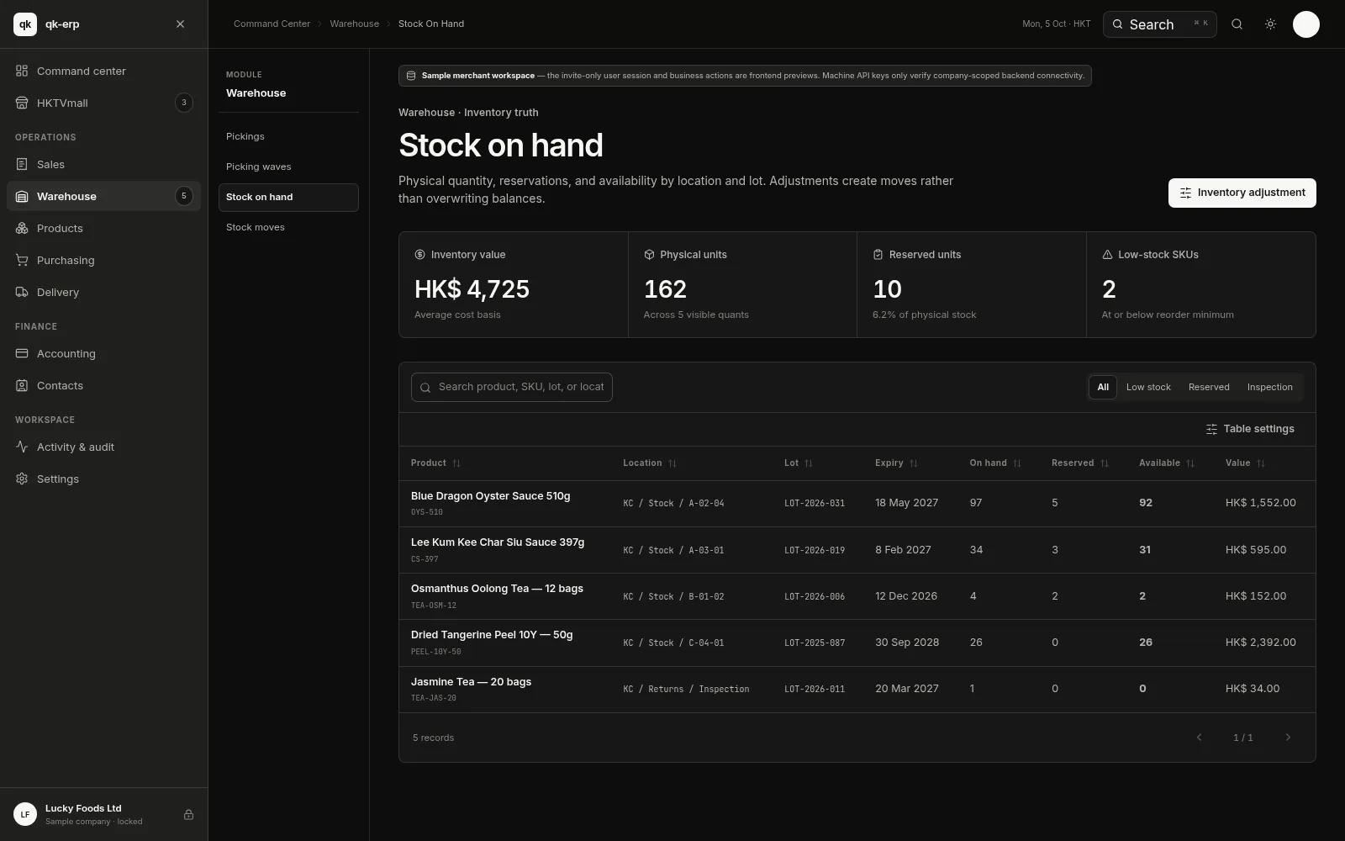Click the Purchasing cart icon

[x=22, y=260]
